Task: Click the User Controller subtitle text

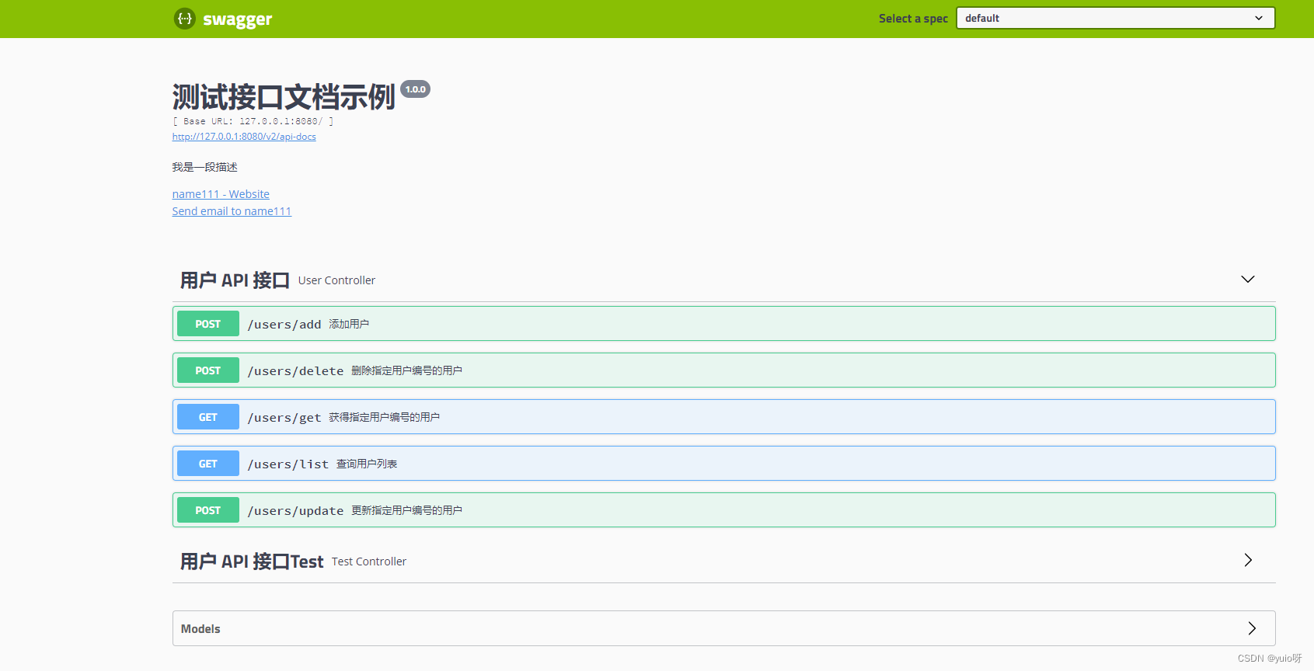Action: coord(336,280)
